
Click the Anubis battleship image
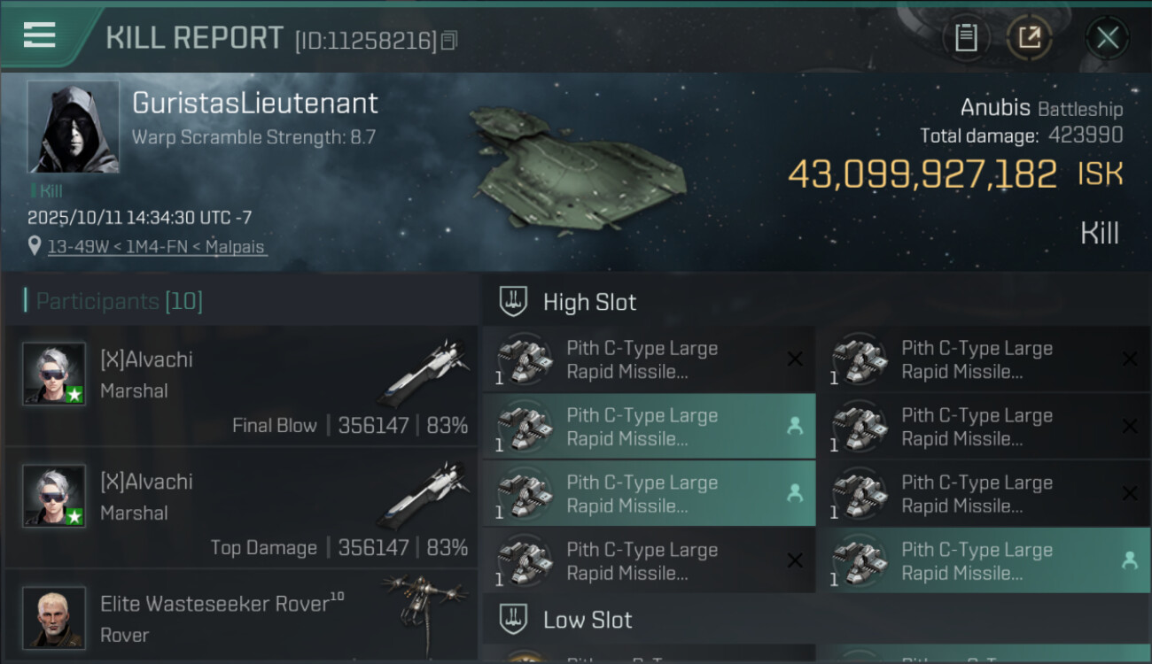pyautogui.click(x=576, y=168)
